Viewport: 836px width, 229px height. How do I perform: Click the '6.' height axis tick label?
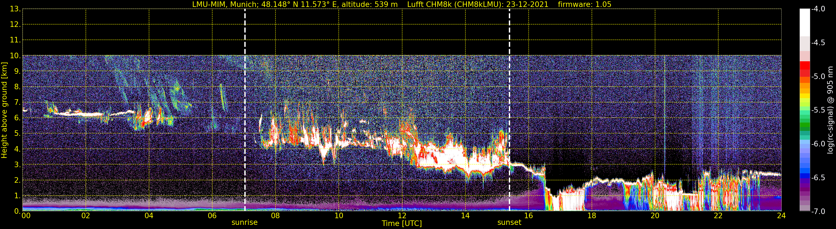[x=17, y=118]
